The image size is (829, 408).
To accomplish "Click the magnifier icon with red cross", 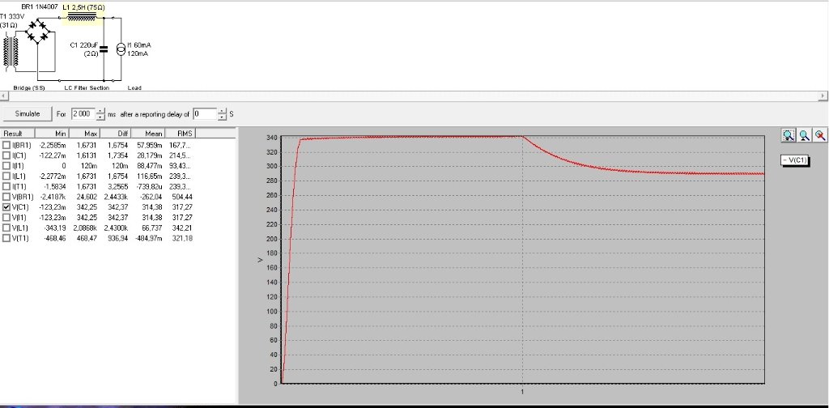I will [x=820, y=136].
